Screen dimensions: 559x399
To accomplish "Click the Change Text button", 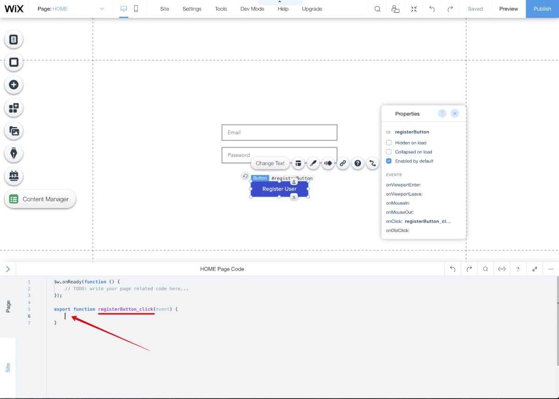I will (x=270, y=163).
